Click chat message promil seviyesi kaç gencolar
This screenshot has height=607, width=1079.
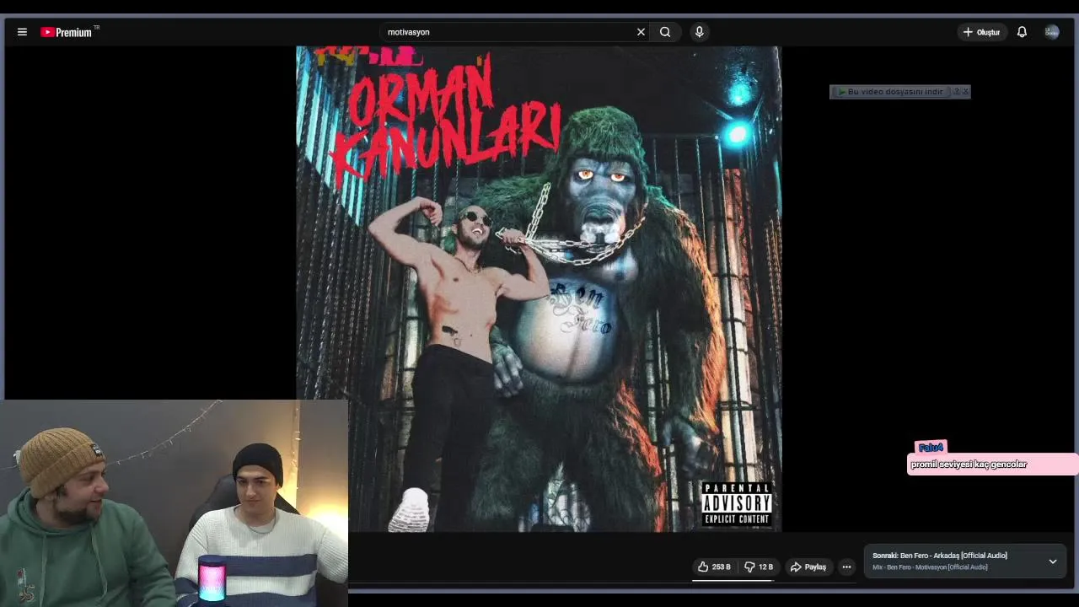coord(969,465)
